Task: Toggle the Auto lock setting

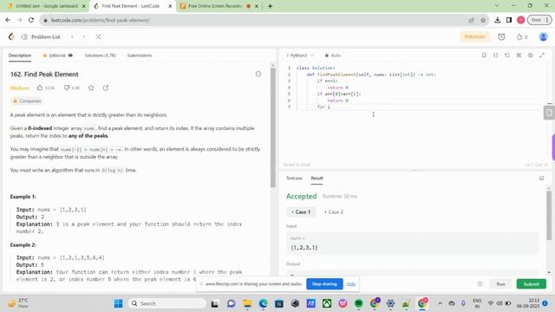Action: [x=333, y=55]
